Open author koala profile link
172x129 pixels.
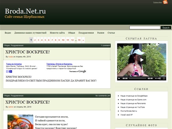[x=11, y=57]
